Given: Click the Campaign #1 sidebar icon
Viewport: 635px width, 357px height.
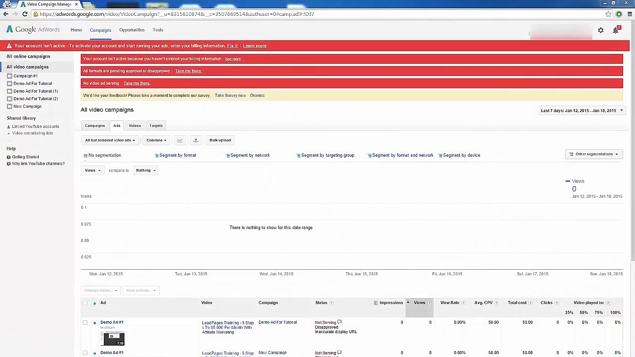Looking at the screenshot, I should (9, 76).
